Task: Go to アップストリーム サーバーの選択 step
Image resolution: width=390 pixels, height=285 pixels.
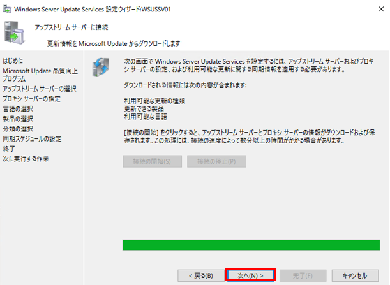Action: click(x=40, y=89)
